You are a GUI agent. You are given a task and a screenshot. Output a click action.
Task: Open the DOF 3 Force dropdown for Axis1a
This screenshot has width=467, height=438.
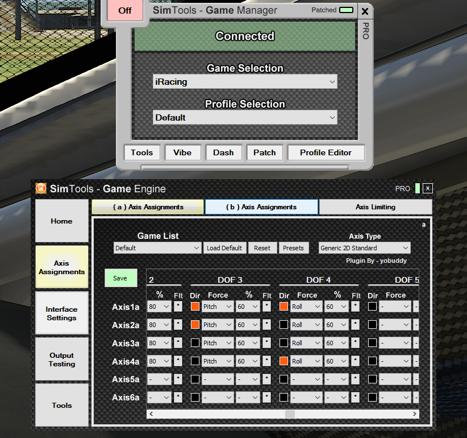217,307
